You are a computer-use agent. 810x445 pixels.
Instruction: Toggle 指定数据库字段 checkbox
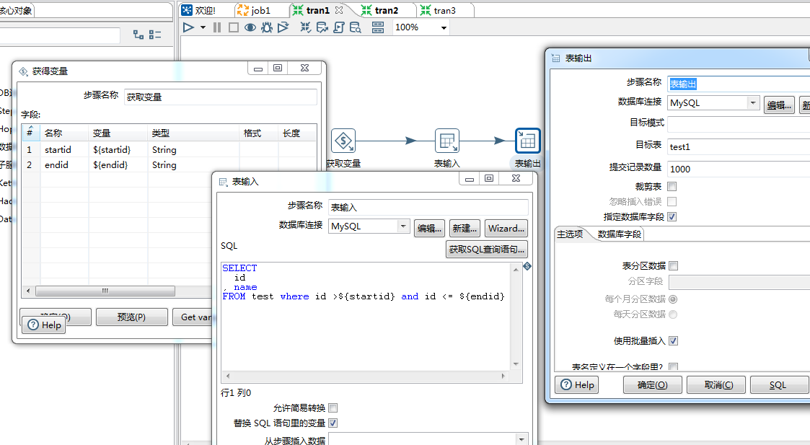(672, 216)
